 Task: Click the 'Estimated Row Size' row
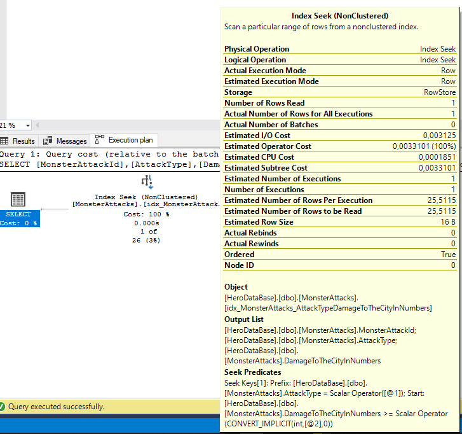(340, 222)
